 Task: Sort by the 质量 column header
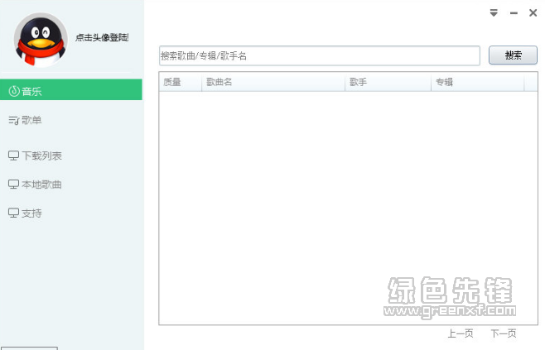[181, 82]
